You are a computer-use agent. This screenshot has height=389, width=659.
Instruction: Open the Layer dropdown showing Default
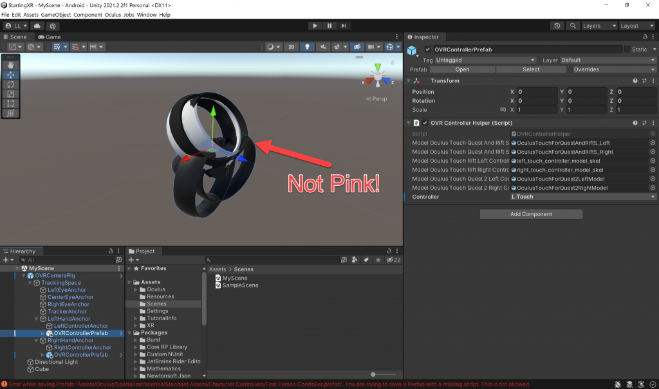click(608, 60)
